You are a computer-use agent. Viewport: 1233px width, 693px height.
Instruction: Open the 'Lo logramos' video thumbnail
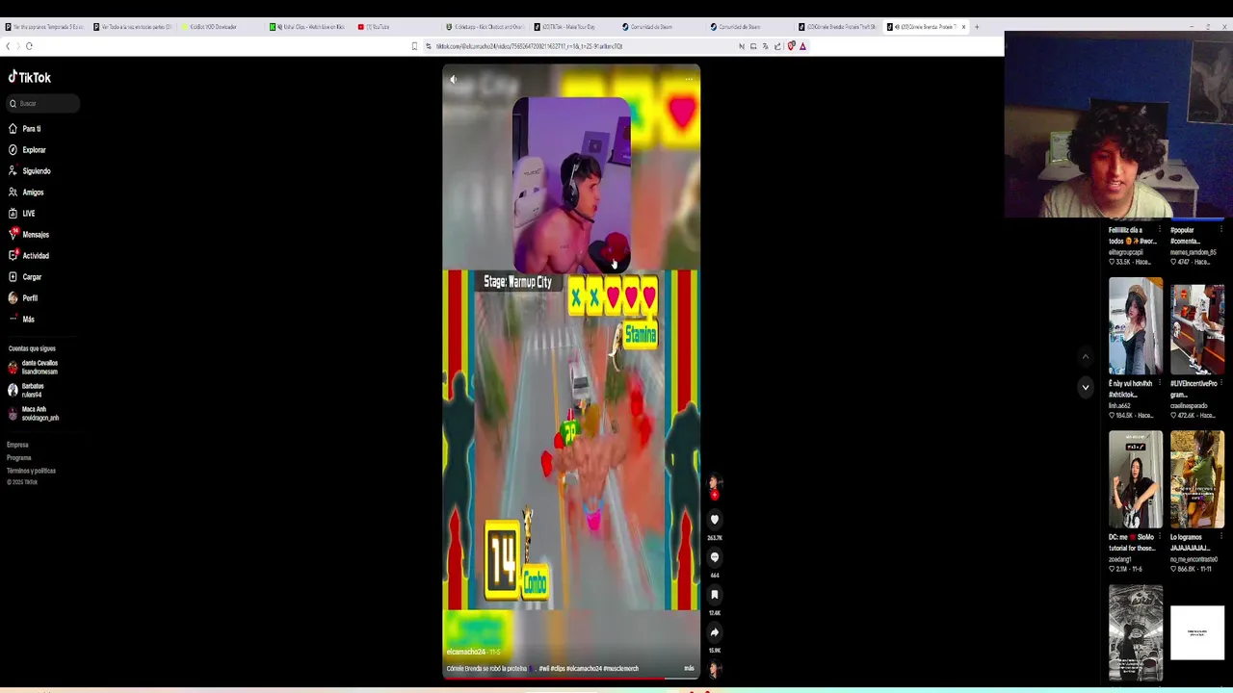pos(1197,479)
